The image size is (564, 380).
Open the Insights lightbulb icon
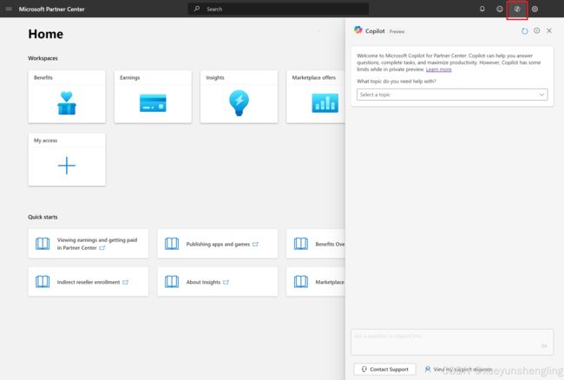239,103
